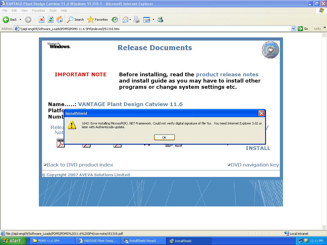Switch to InstallShield Wizard taskbar button

point(143,241)
